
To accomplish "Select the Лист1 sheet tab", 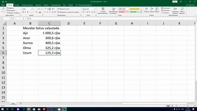I will coord(13,103).
